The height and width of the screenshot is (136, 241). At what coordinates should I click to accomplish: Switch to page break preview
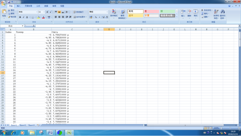(x=211, y=128)
